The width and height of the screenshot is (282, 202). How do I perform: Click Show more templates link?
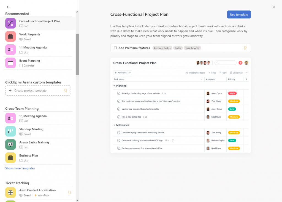[20, 168]
